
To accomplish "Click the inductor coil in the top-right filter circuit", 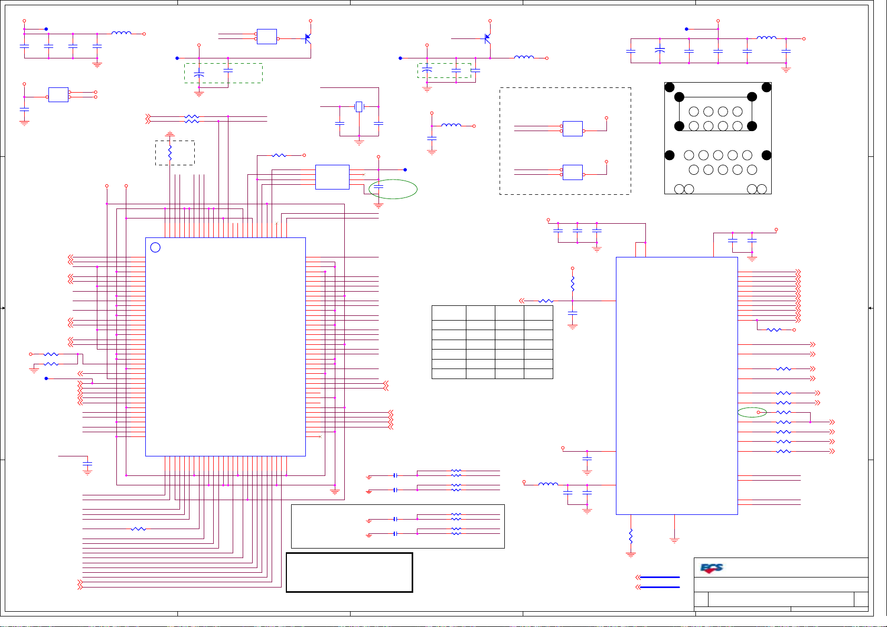I will pyautogui.click(x=766, y=38).
